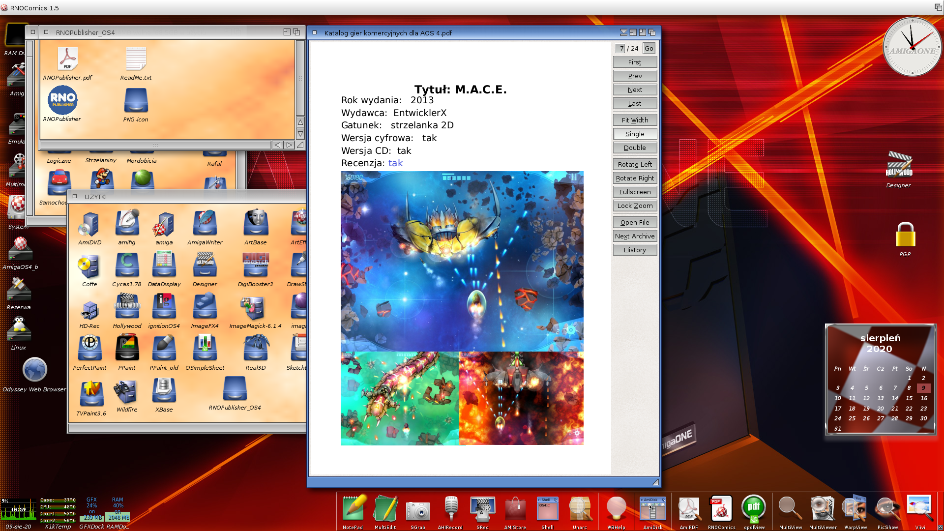Launch MultiView magnifier icon

pyautogui.click(x=790, y=509)
